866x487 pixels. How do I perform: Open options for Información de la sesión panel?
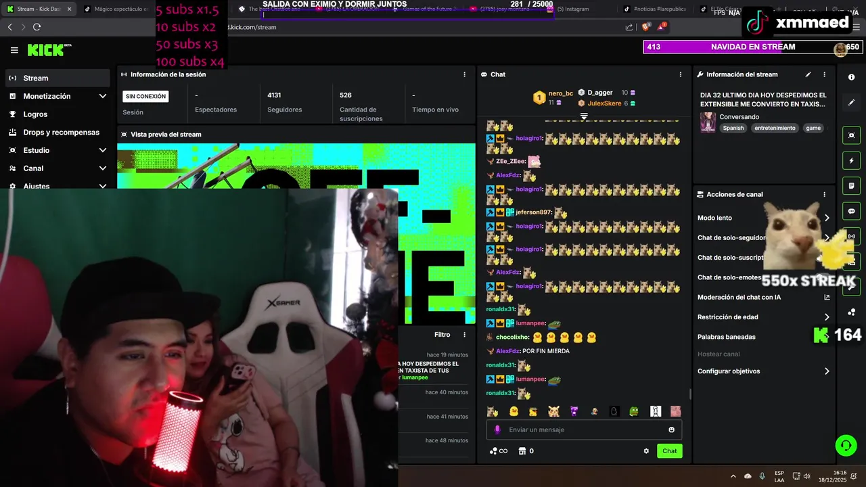pyautogui.click(x=464, y=74)
